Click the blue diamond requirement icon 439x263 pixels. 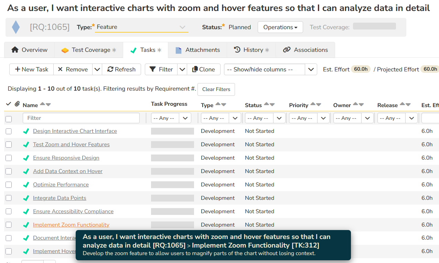16,27
